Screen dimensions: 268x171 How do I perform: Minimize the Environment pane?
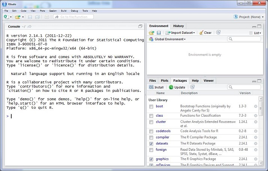(x=254, y=27)
